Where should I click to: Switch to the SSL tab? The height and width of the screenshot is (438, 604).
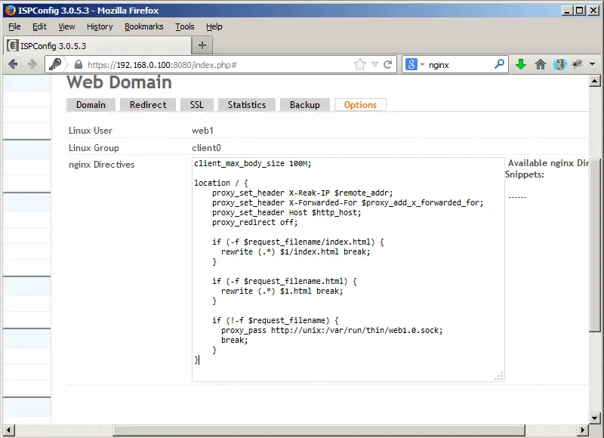click(197, 105)
